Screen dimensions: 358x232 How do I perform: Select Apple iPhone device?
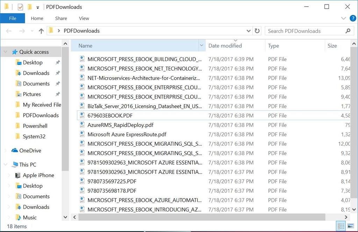click(x=38, y=175)
